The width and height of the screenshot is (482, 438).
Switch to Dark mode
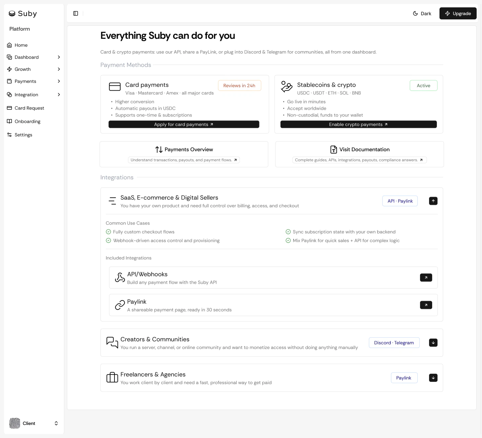pyautogui.click(x=422, y=13)
